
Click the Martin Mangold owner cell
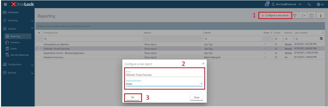pyautogui.click(x=213, y=57)
